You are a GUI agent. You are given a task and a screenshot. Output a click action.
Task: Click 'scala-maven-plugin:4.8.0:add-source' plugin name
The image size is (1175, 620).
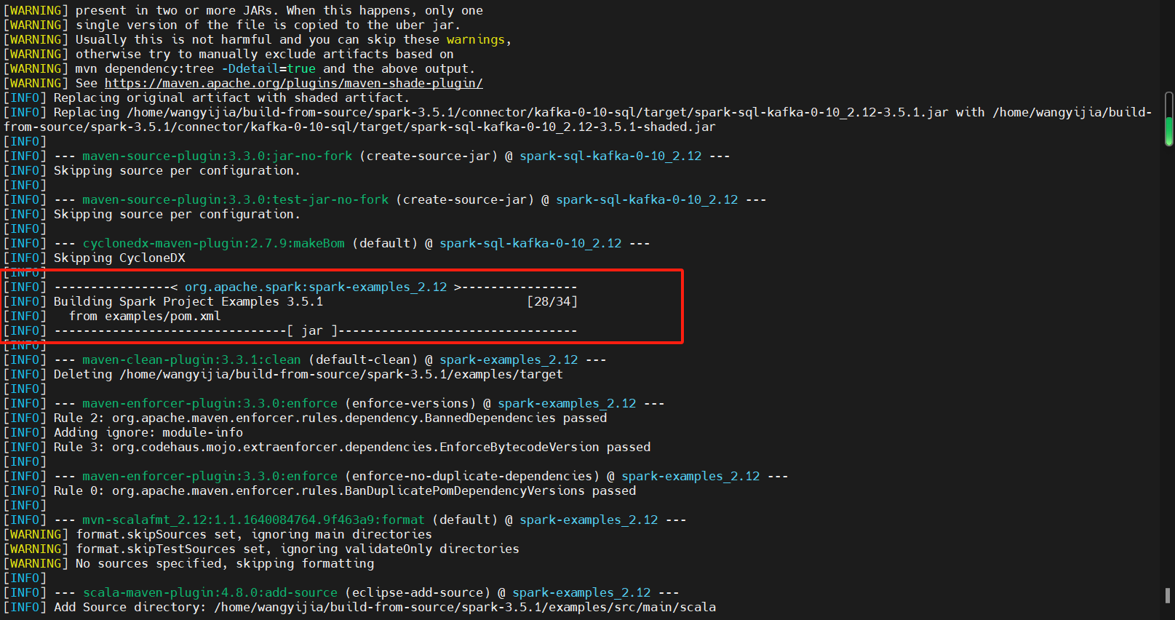[x=210, y=592]
